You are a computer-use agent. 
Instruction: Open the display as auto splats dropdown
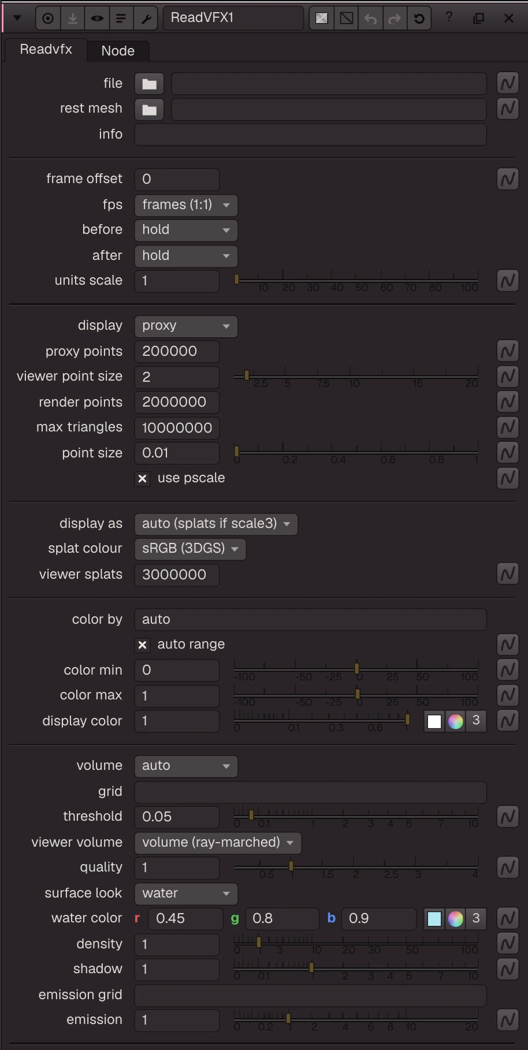tap(216, 524)
